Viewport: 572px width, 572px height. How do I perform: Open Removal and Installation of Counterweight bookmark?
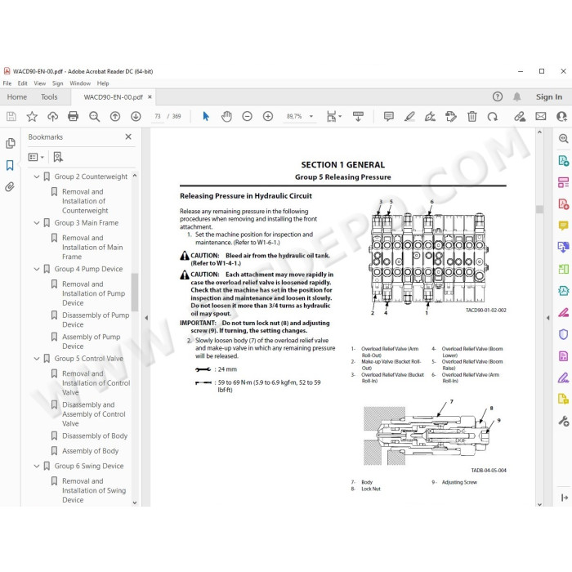click(x=85, y=201)
